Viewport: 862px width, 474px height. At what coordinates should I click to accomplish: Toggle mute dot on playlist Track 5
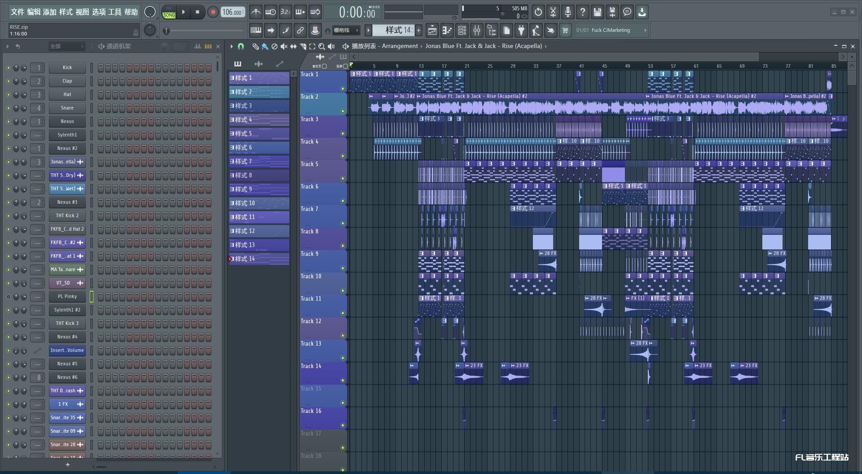coord(343,179)
